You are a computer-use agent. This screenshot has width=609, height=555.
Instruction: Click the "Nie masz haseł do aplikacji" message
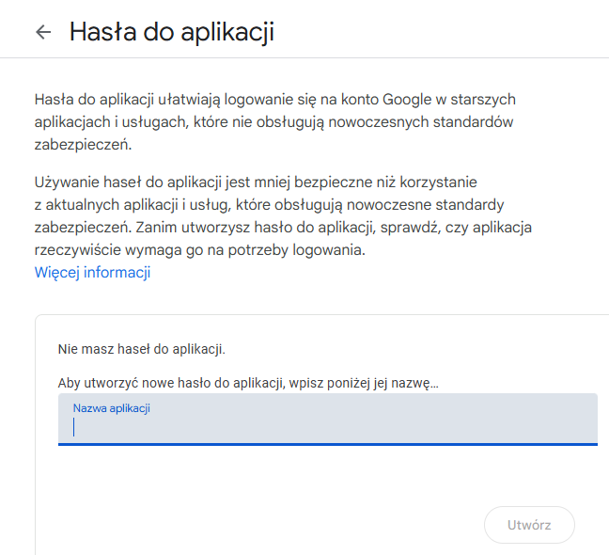(141, 349)
